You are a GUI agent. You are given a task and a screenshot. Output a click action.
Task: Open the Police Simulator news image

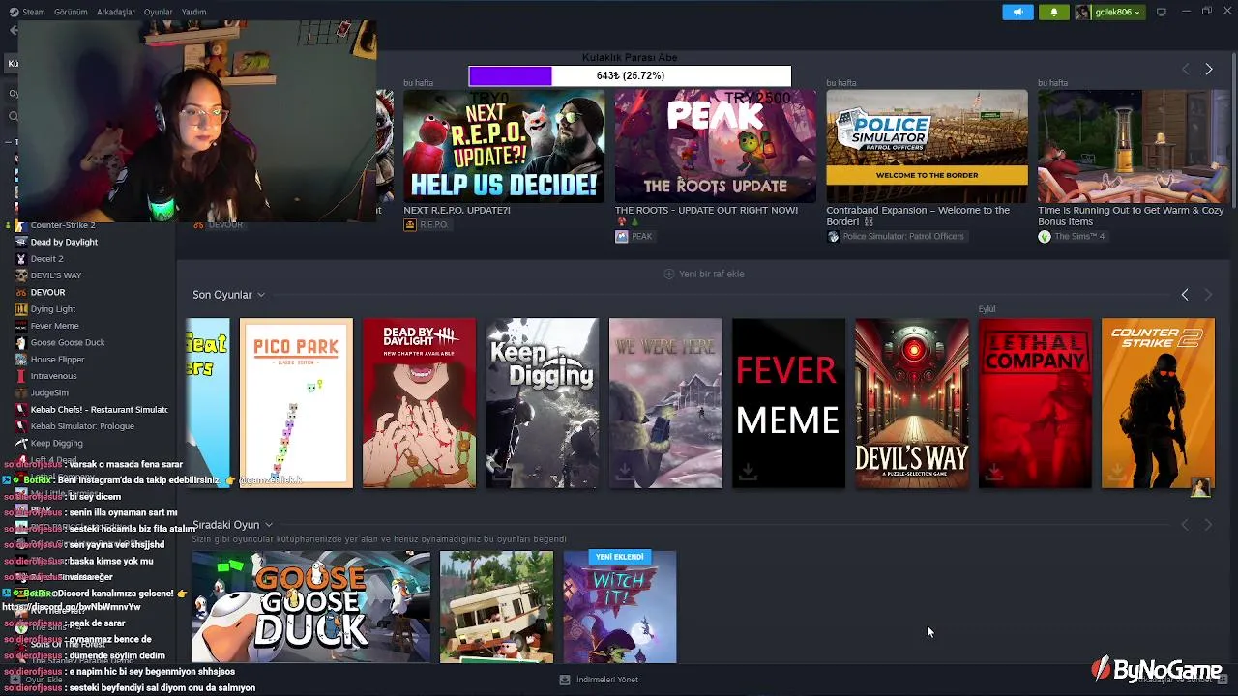[x=927, y=146]
